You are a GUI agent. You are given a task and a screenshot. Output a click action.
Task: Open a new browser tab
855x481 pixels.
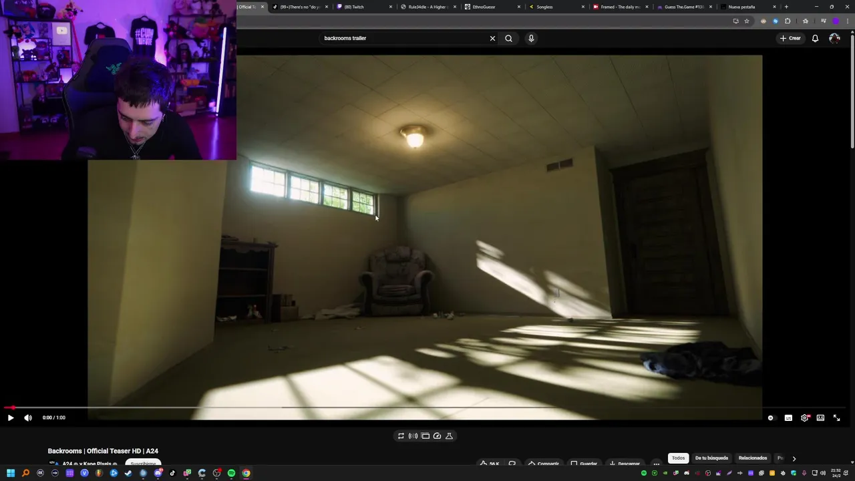point(786,7)
